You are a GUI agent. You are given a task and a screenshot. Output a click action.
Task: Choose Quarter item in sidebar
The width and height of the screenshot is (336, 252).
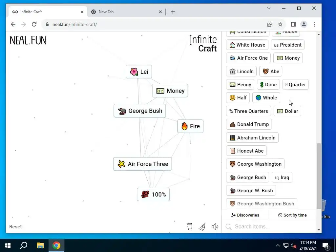click(x=296, y=84)
